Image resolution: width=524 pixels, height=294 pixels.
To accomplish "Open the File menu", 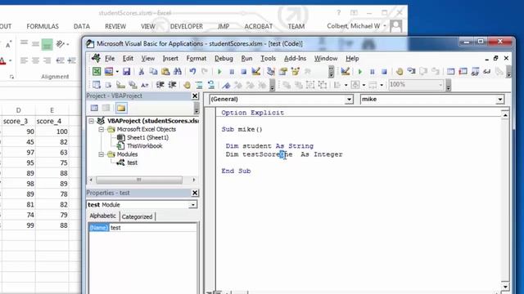I will 110,58.
